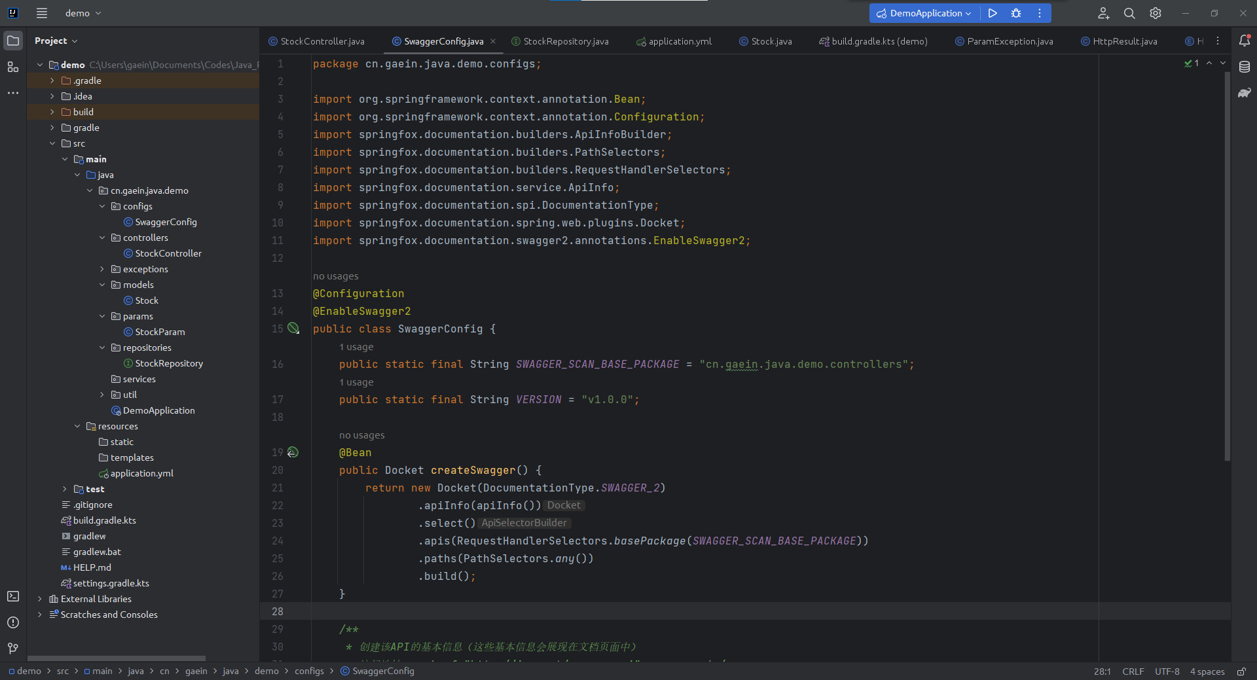The image size is (1257, 680).
Task: Go to previous highlighted problem arrow
Action: click(x=1209, y=63)
